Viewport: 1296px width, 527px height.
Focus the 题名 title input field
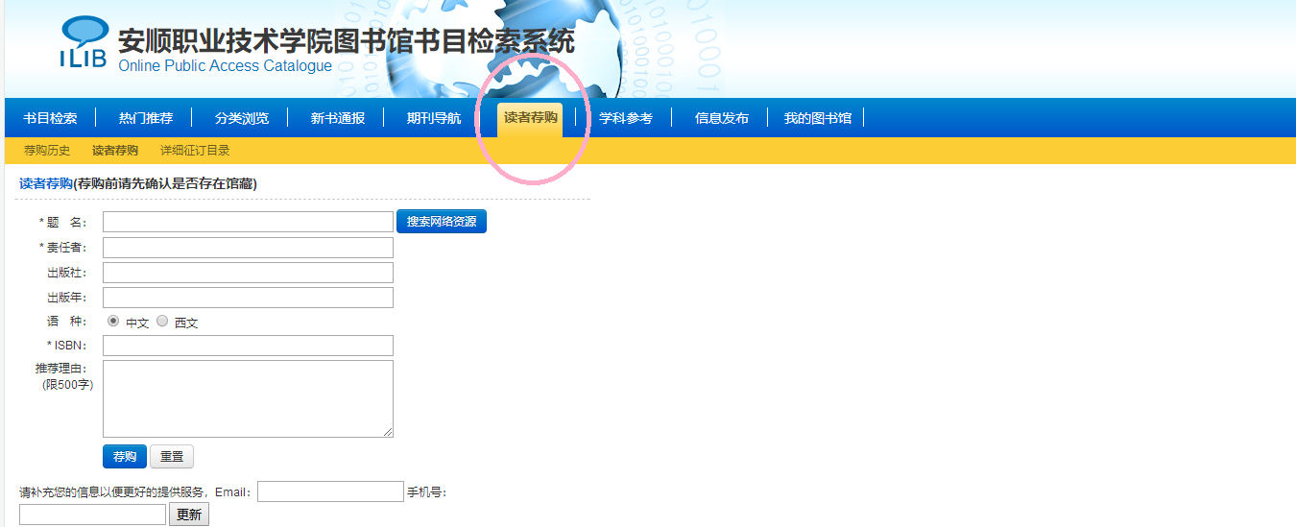coord(248,222)
